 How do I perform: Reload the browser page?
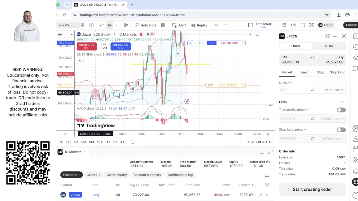point(65,15)
